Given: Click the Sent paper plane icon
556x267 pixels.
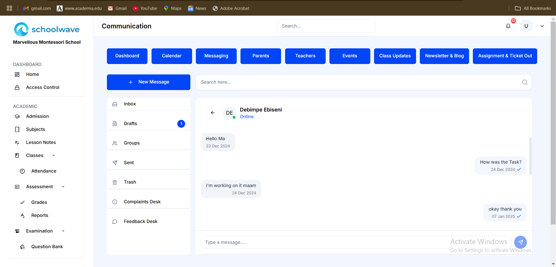Looking at the screenshot, I should pyautogui.click(x=115, y=163).
